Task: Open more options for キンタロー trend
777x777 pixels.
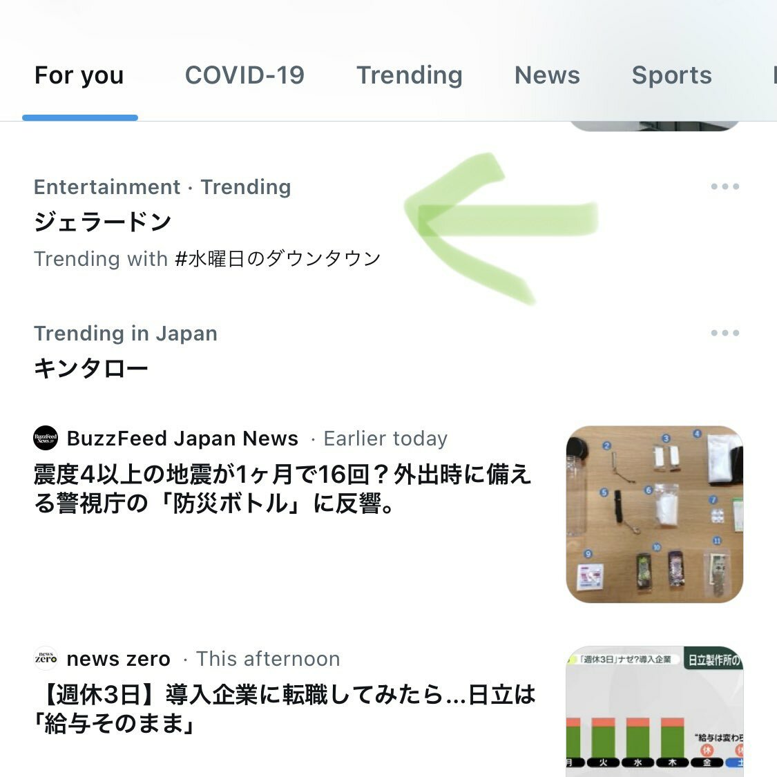Action: pos(725,333)
